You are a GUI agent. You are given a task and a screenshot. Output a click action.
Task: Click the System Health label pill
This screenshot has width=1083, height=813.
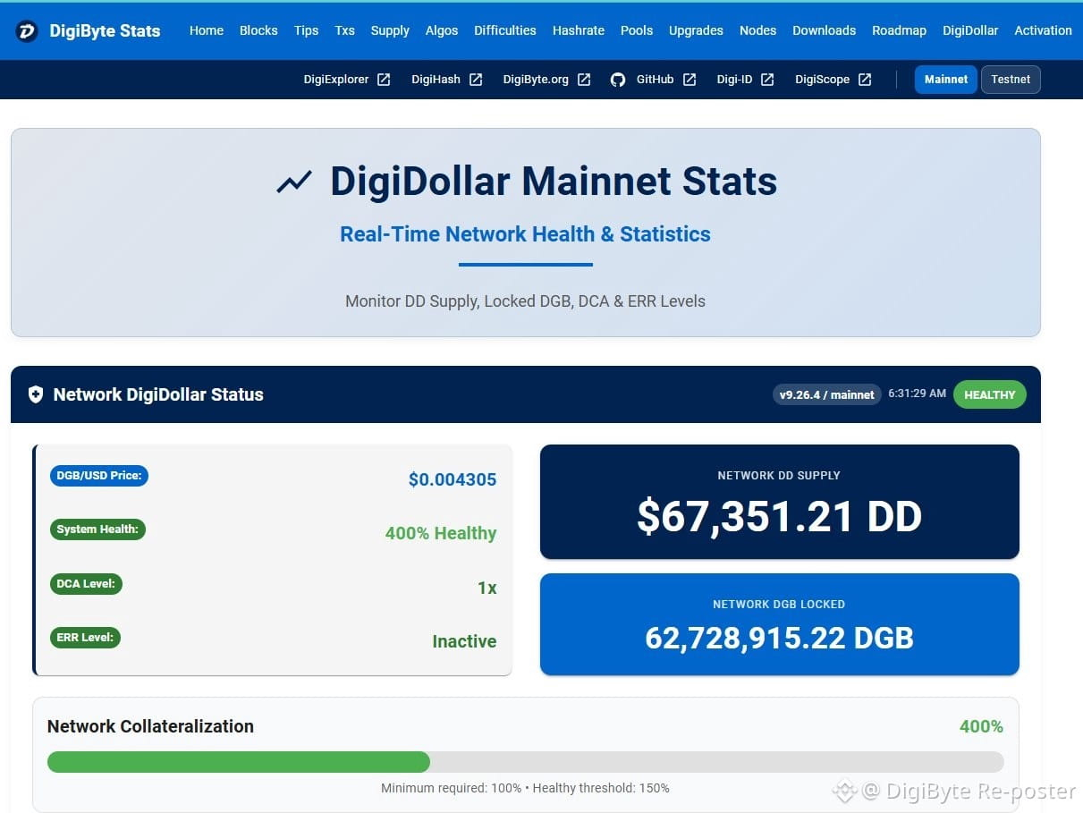click(97, 529)
